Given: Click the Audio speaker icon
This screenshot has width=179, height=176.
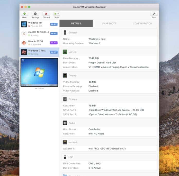Looking at the screenshot, I should (65, 123).
